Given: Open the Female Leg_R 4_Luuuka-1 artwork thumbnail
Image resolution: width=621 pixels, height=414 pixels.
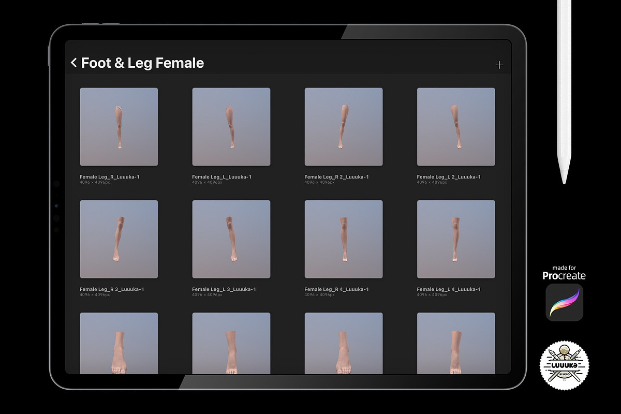Looking at the screenshot, I should click(x=344, y=239).
